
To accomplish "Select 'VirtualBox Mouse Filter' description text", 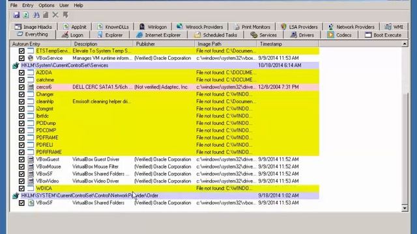I will coord(96,166).
